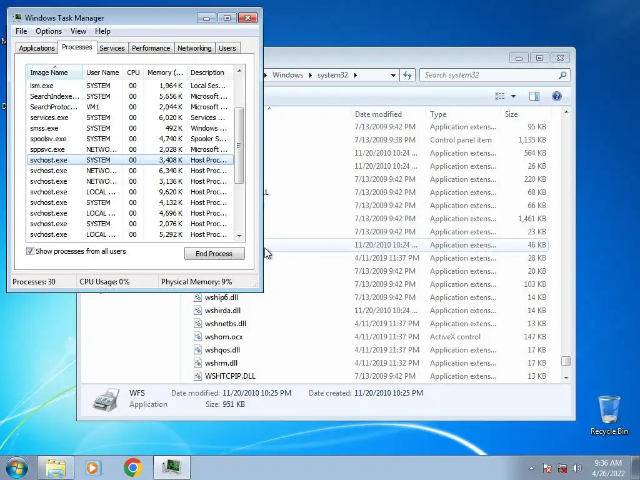Click the Explorer refresh button
The height and width of the screenshot is (480, 640).
[407, 75]
